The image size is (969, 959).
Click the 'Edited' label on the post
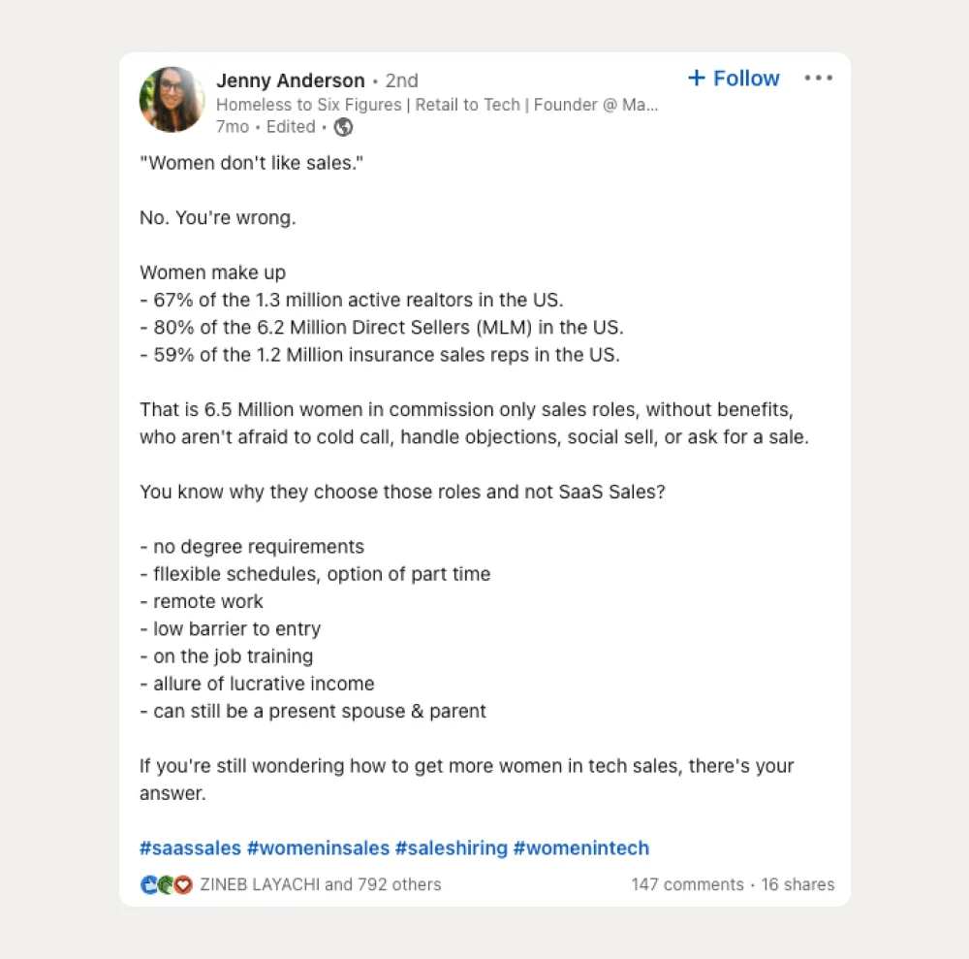point(289,127)
